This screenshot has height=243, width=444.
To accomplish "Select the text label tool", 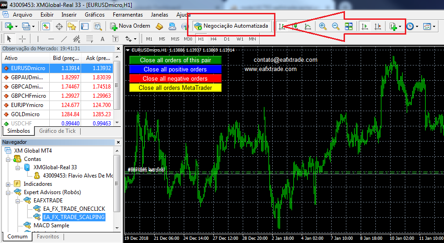I will [102, 39].
